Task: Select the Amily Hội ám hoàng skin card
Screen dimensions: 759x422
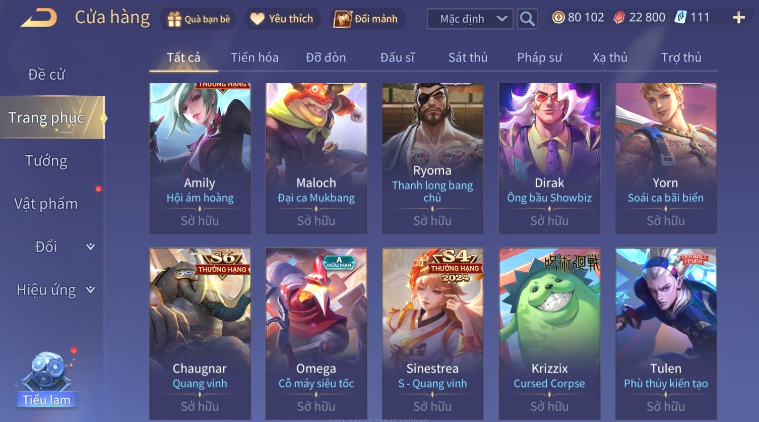Action: tap(200, 158)
